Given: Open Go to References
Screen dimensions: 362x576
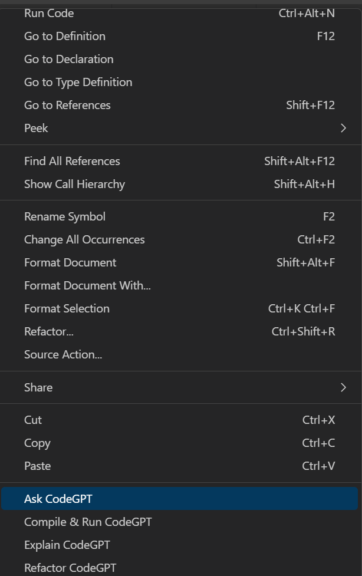Looking at the screenshot, I should point(67,105).
